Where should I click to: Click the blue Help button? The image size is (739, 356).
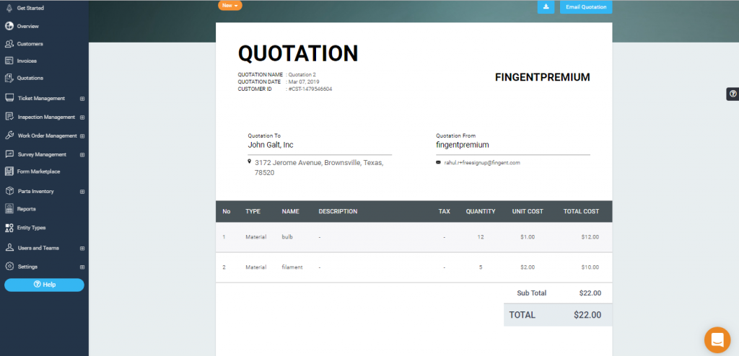coord(44,285)
